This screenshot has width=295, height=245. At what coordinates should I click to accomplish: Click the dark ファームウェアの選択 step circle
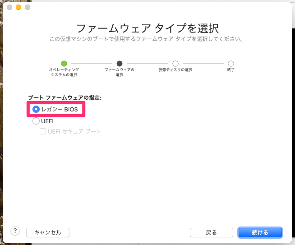120,64
